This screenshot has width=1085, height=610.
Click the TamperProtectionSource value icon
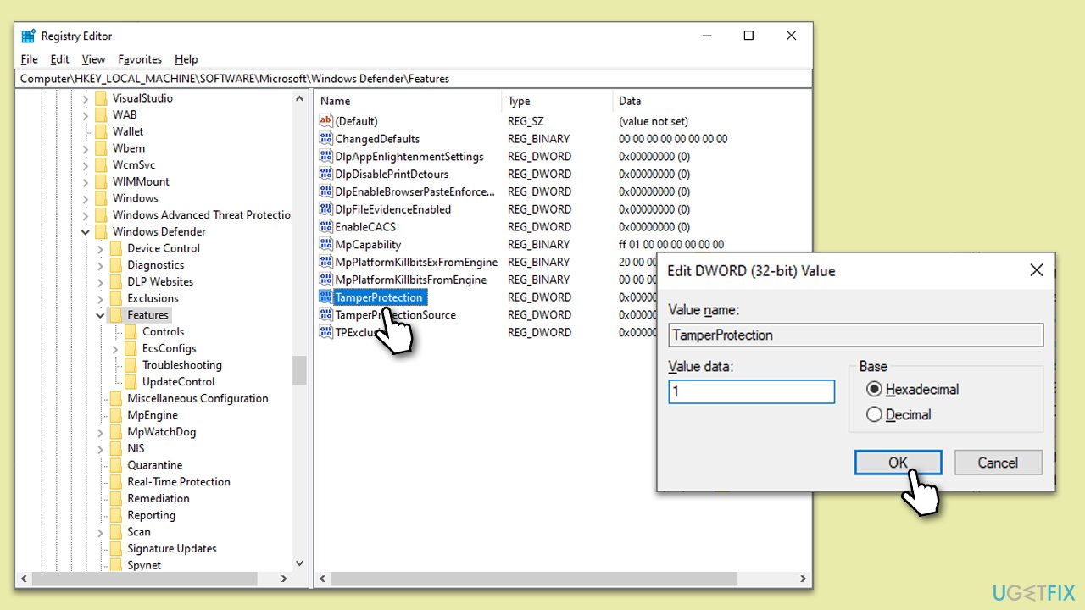tap(325, 314)
